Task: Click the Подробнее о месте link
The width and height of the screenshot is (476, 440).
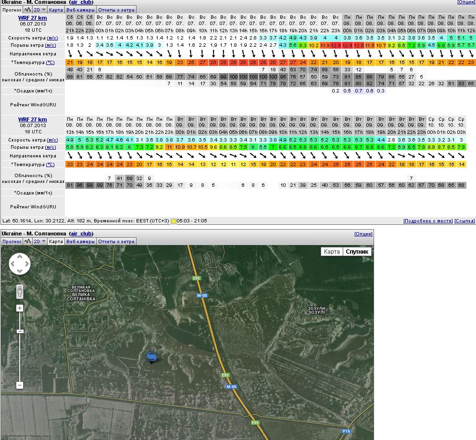Action: (428, 220)
